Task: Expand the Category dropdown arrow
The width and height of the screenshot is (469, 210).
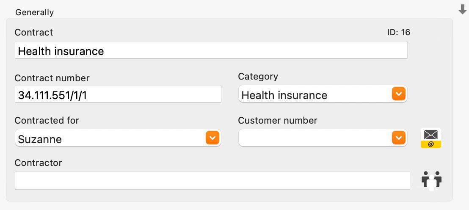Action: click(x=398, y=94)
